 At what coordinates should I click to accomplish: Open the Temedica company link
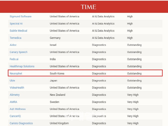16,38
